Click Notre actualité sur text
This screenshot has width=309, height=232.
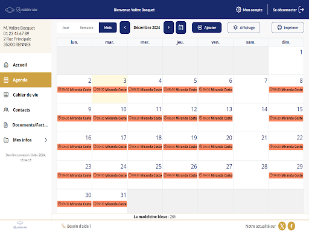[261, 226]
